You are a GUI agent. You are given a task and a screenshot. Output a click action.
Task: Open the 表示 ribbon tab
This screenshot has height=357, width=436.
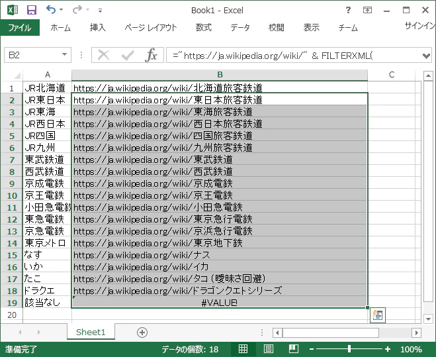click(x=312, y=28)
